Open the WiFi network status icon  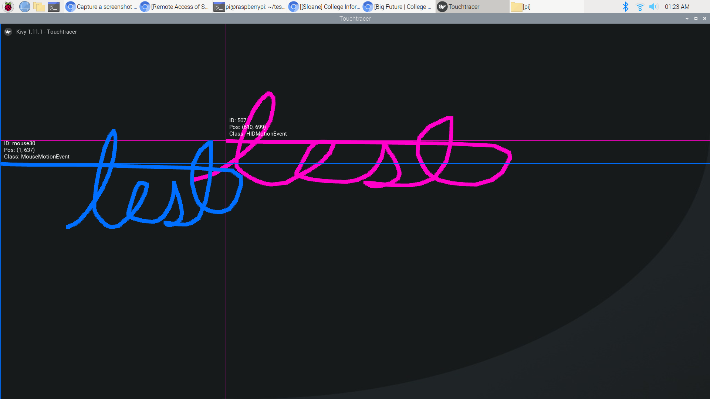point(640,7)
